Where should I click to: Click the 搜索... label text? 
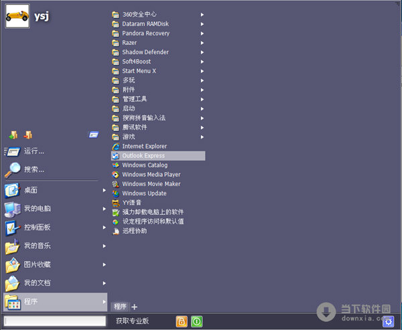(x=34, y=169)
